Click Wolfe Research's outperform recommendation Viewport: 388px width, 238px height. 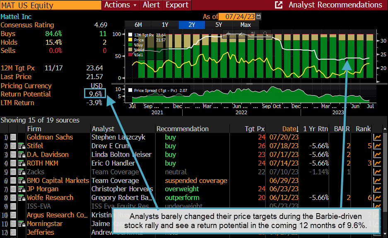click(182, 198)
